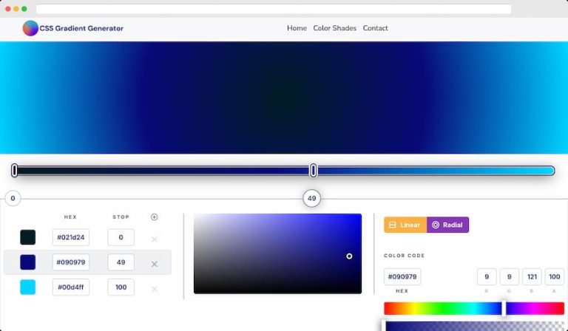
Task: Click the gradient bar handle at the middle
Action: 314,171
